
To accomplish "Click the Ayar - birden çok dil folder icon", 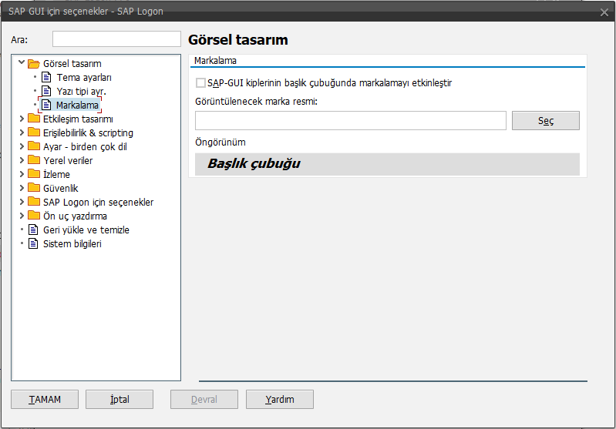I will coord(34,146).
